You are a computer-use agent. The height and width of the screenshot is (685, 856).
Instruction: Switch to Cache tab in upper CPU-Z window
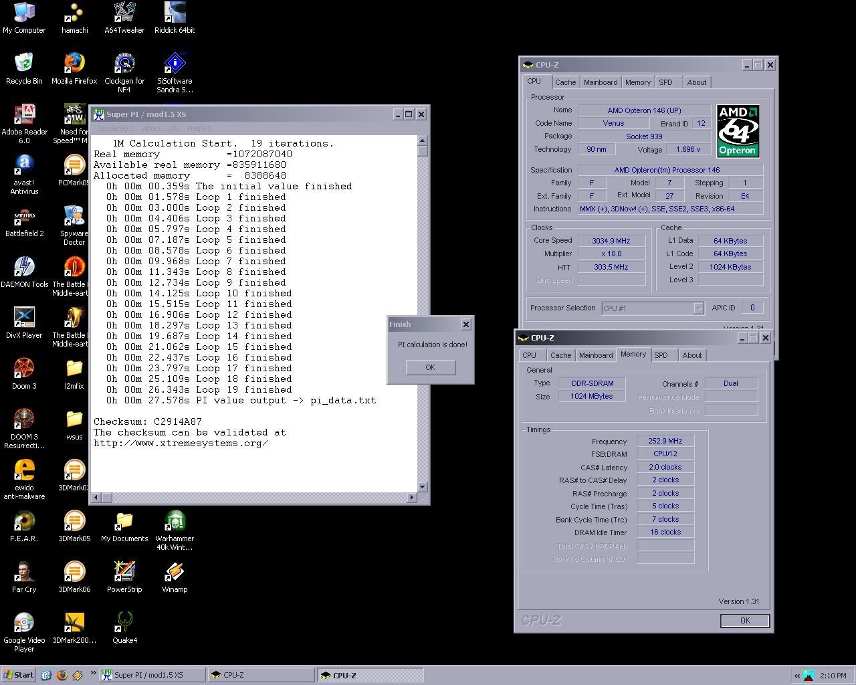(565, 82)
